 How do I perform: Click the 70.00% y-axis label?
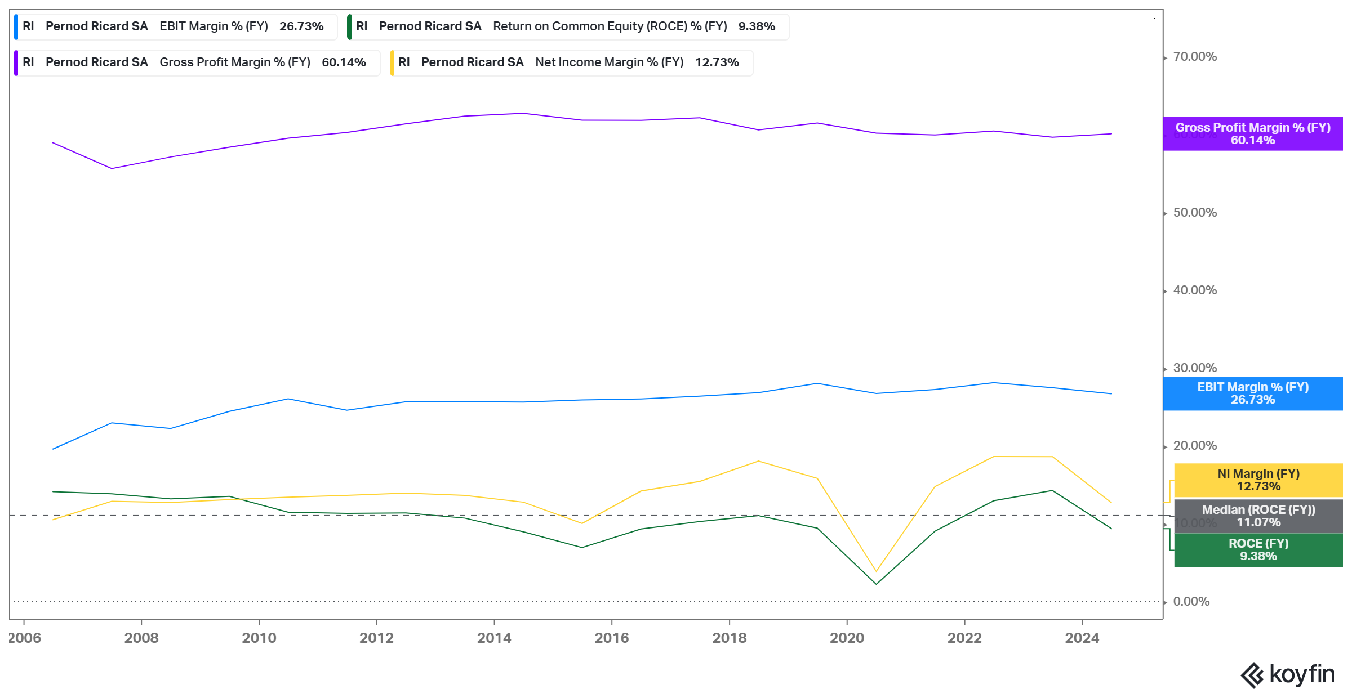pyautogui.click(x=1195, y=57)
